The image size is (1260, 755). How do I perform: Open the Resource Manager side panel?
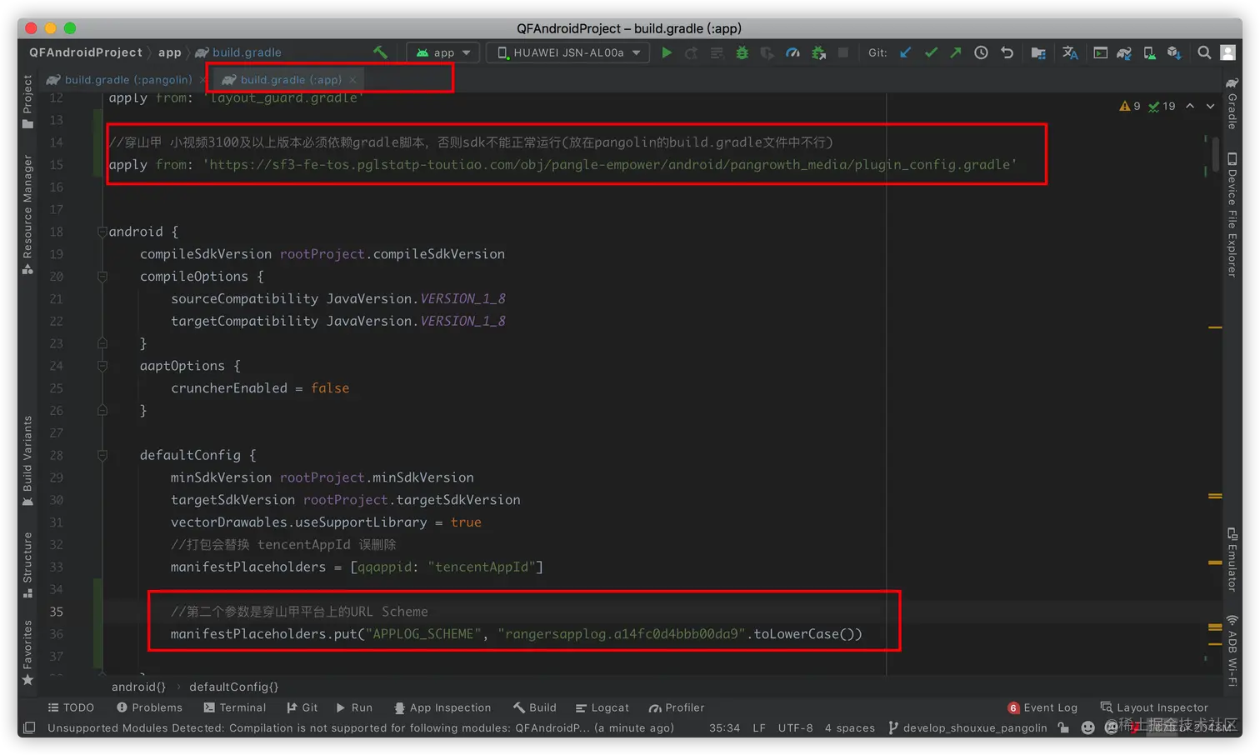(27, 214)
